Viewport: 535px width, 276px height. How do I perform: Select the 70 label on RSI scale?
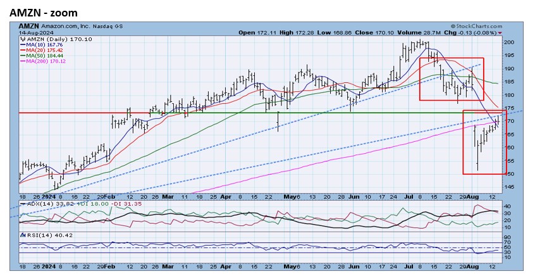coord(508,242)
